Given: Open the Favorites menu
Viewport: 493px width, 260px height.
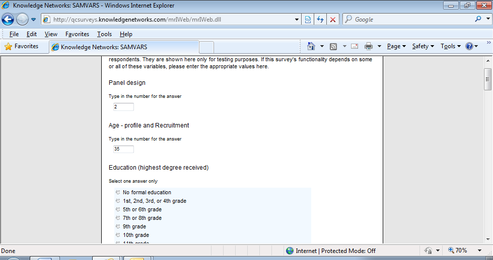Looking at the screenshot, I should 78,34.
